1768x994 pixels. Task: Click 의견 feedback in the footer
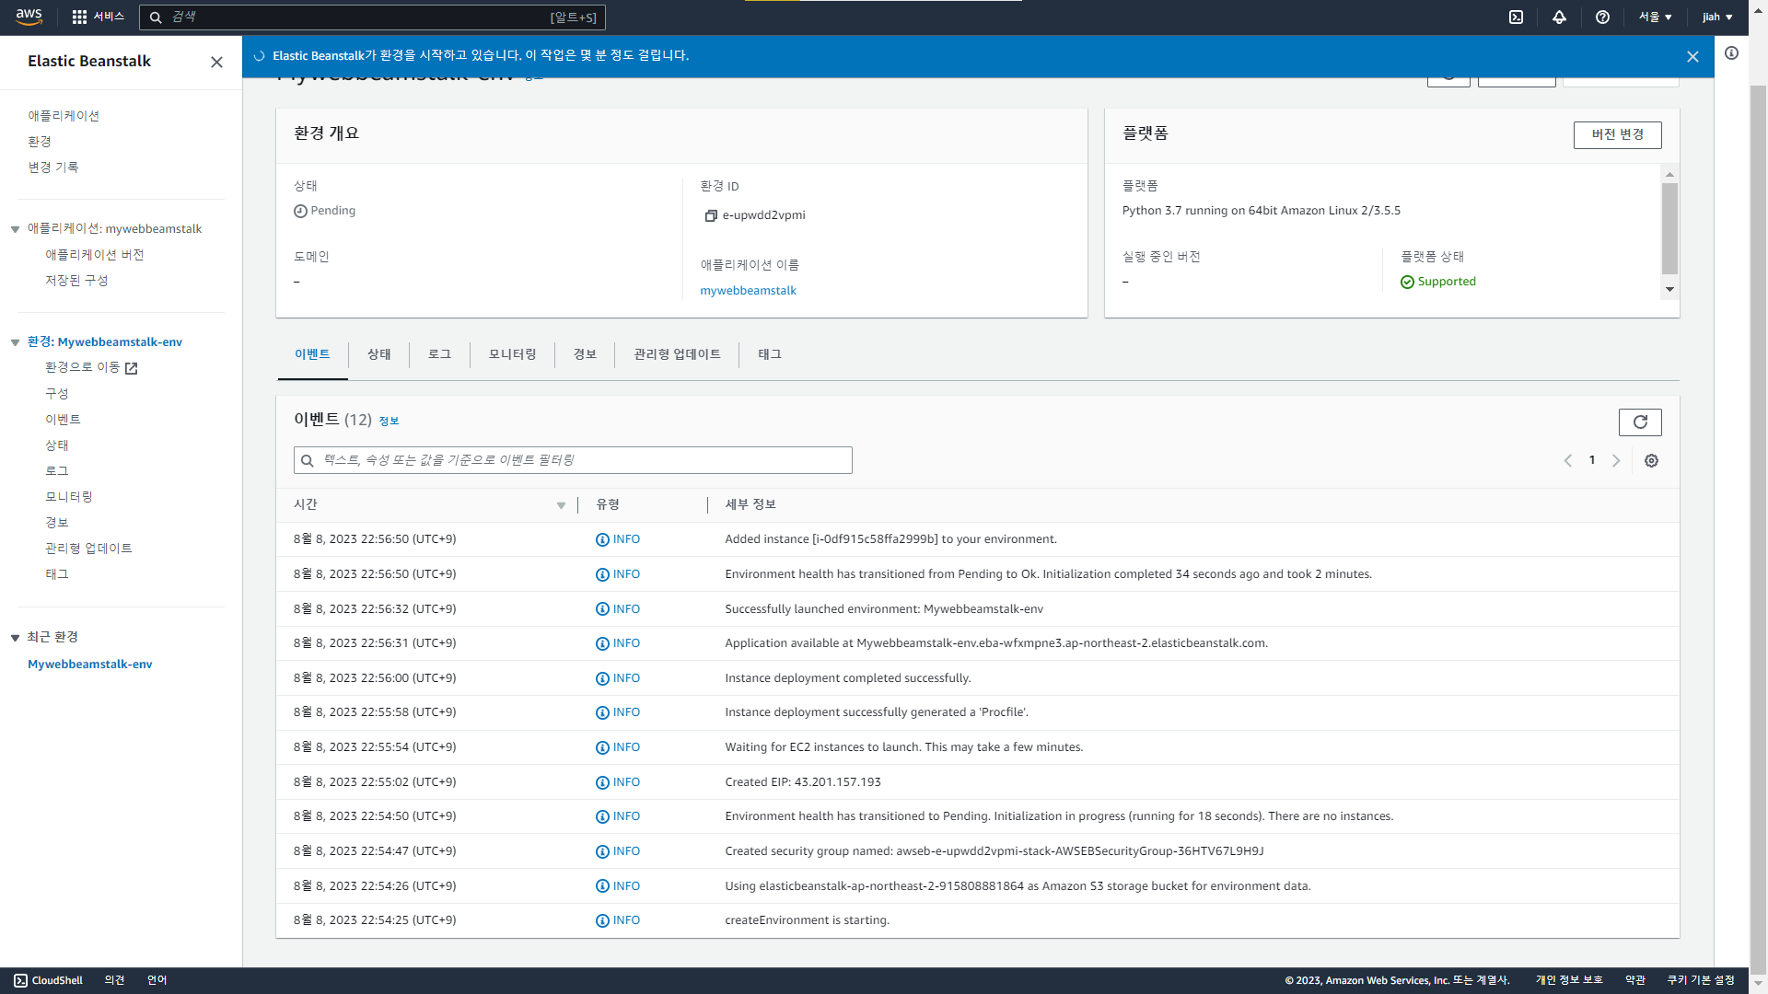pyautogui.click(x=114, y=980)
